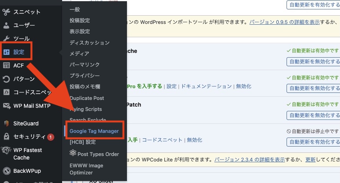Screen dimensions: 340x183
Task: Click the topmost 自動更新を有効化する button
Action: click(314, 5)
